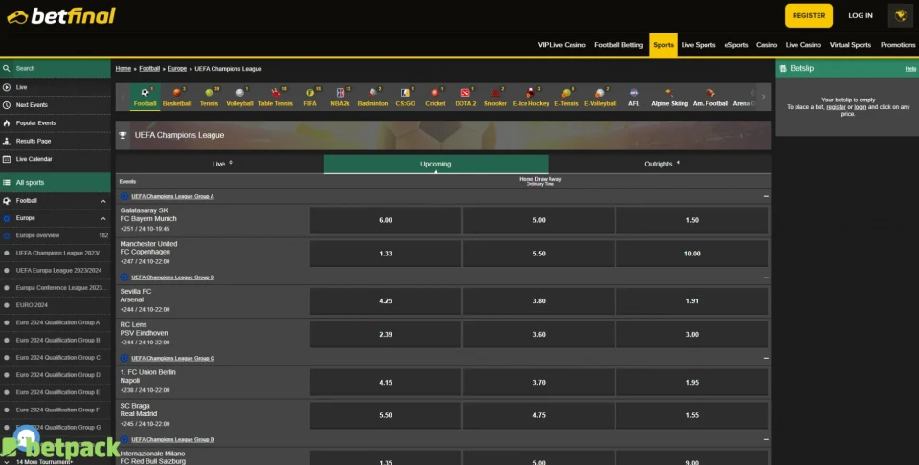Collapse the Football section in sidebar
Image resolution: width=919 pixels, height=465 pixels.
[x=103, y=201]
